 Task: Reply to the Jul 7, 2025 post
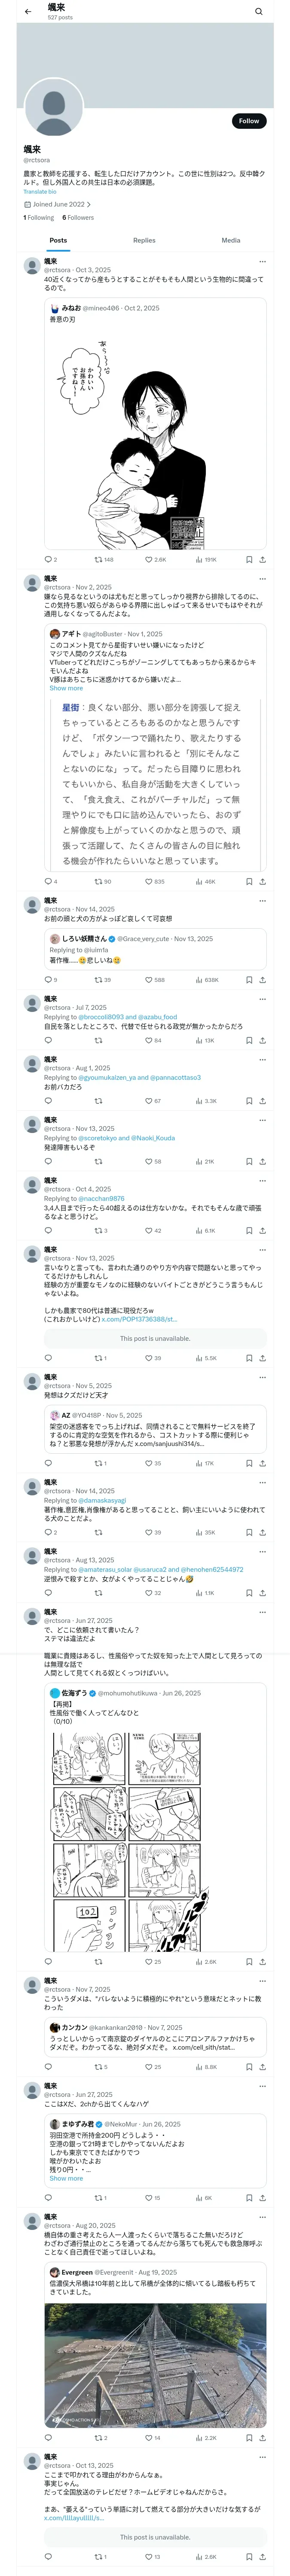click(48, 1040)
